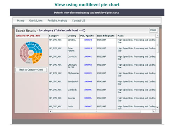Open patent link 1000005 for Cambodia
The height and width of the screenshot is (131, 175).
pos(88,90)
